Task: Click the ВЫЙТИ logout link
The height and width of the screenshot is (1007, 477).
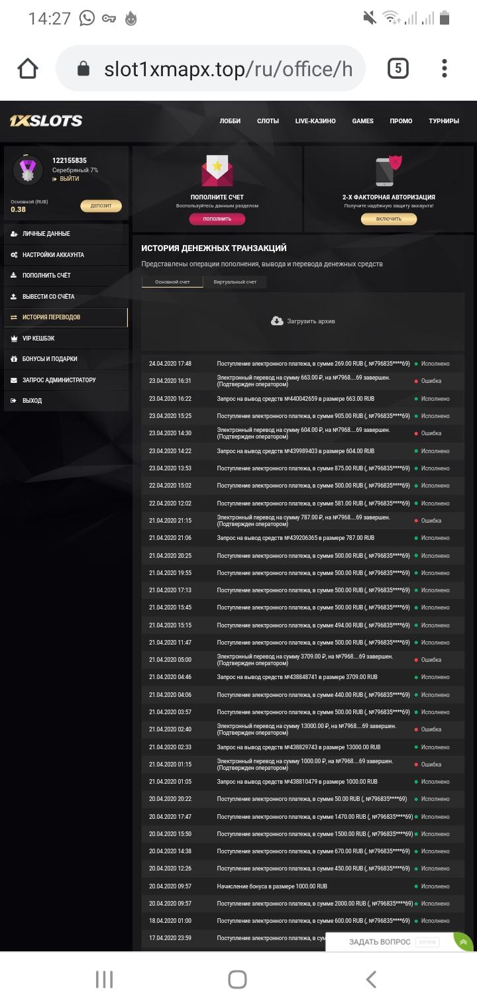Action: pyautogui.click(x=68, y=179)
